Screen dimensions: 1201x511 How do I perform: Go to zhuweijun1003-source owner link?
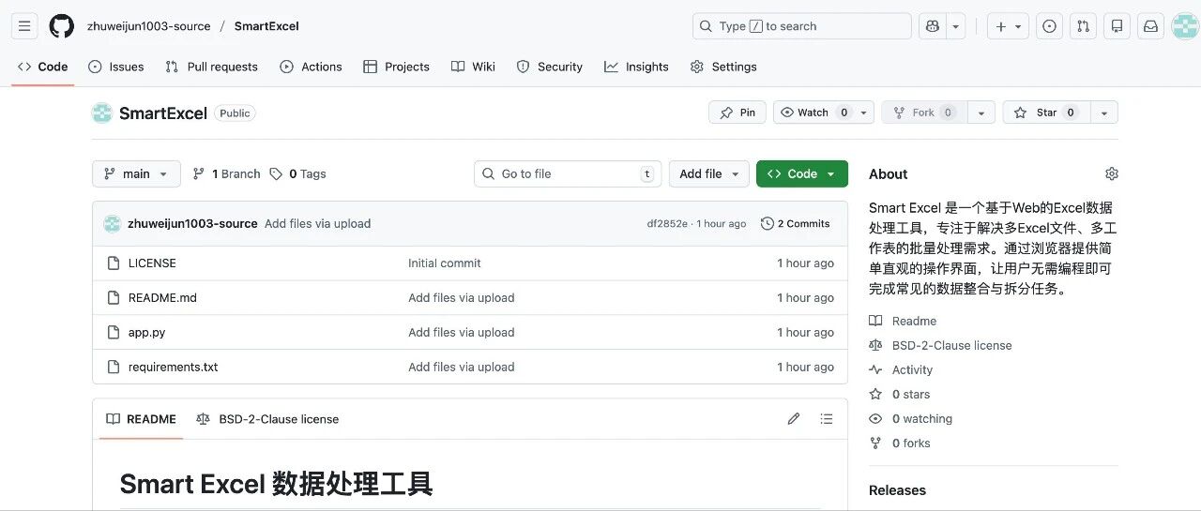(x=148, y=26)
